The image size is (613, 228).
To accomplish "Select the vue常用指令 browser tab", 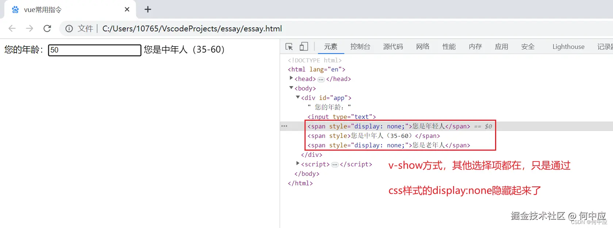I will [x=69, y=9].
